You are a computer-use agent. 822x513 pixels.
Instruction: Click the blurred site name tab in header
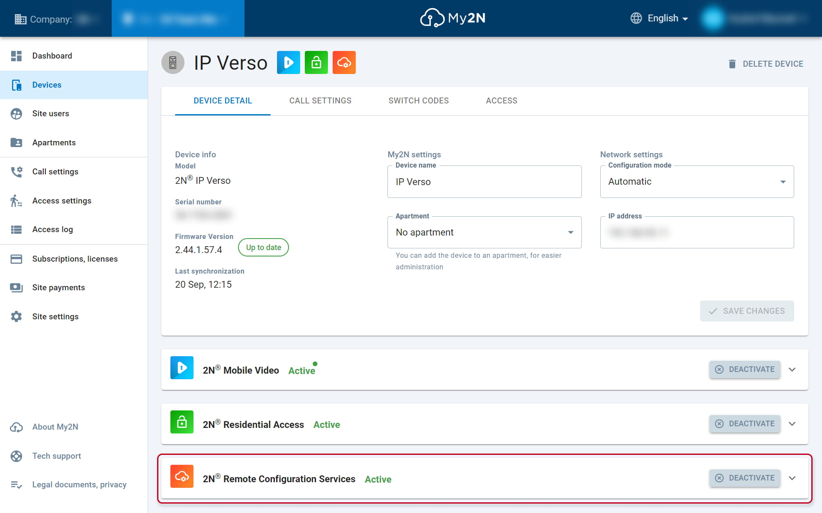pos(178,18)
